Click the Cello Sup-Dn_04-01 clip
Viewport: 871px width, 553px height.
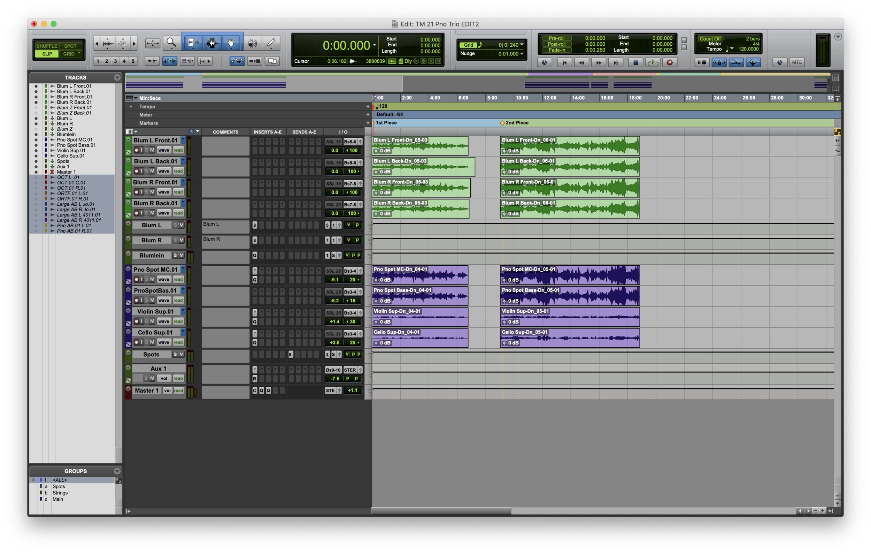coord(420,338)
